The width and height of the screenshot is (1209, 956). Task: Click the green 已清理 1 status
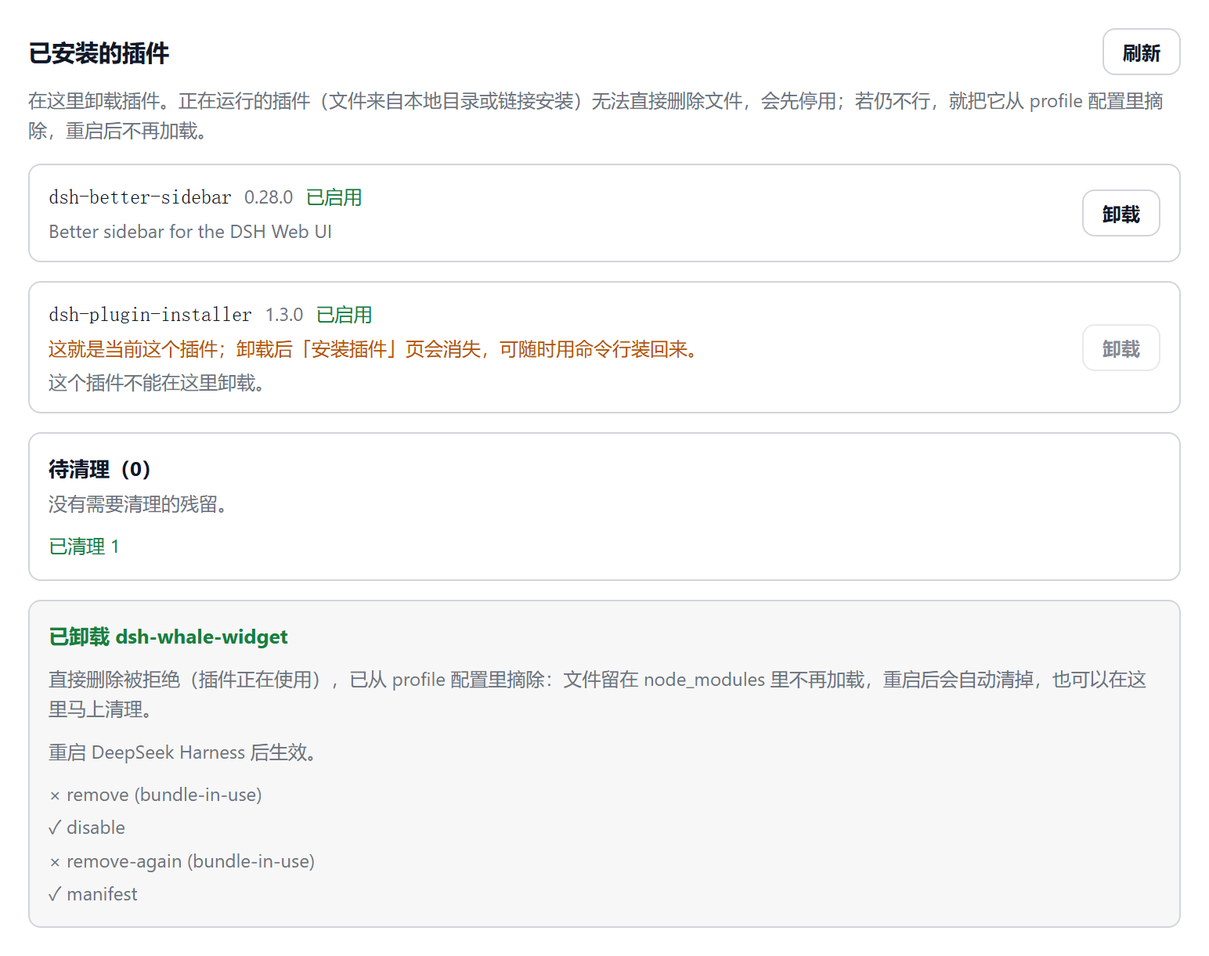(x=84, y=547)
